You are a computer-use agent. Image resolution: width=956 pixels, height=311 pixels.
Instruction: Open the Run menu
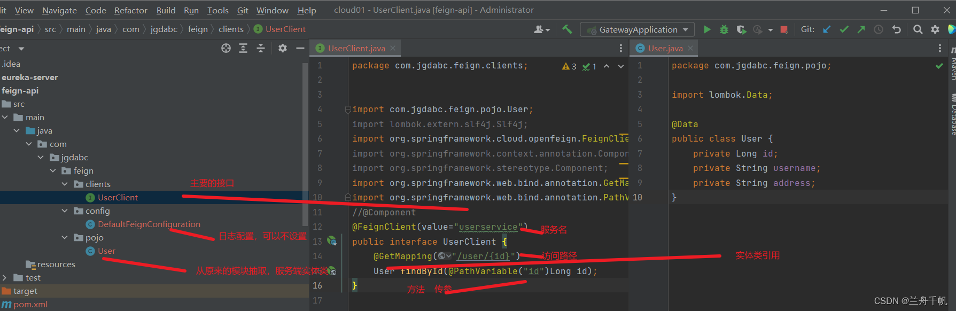191,10
